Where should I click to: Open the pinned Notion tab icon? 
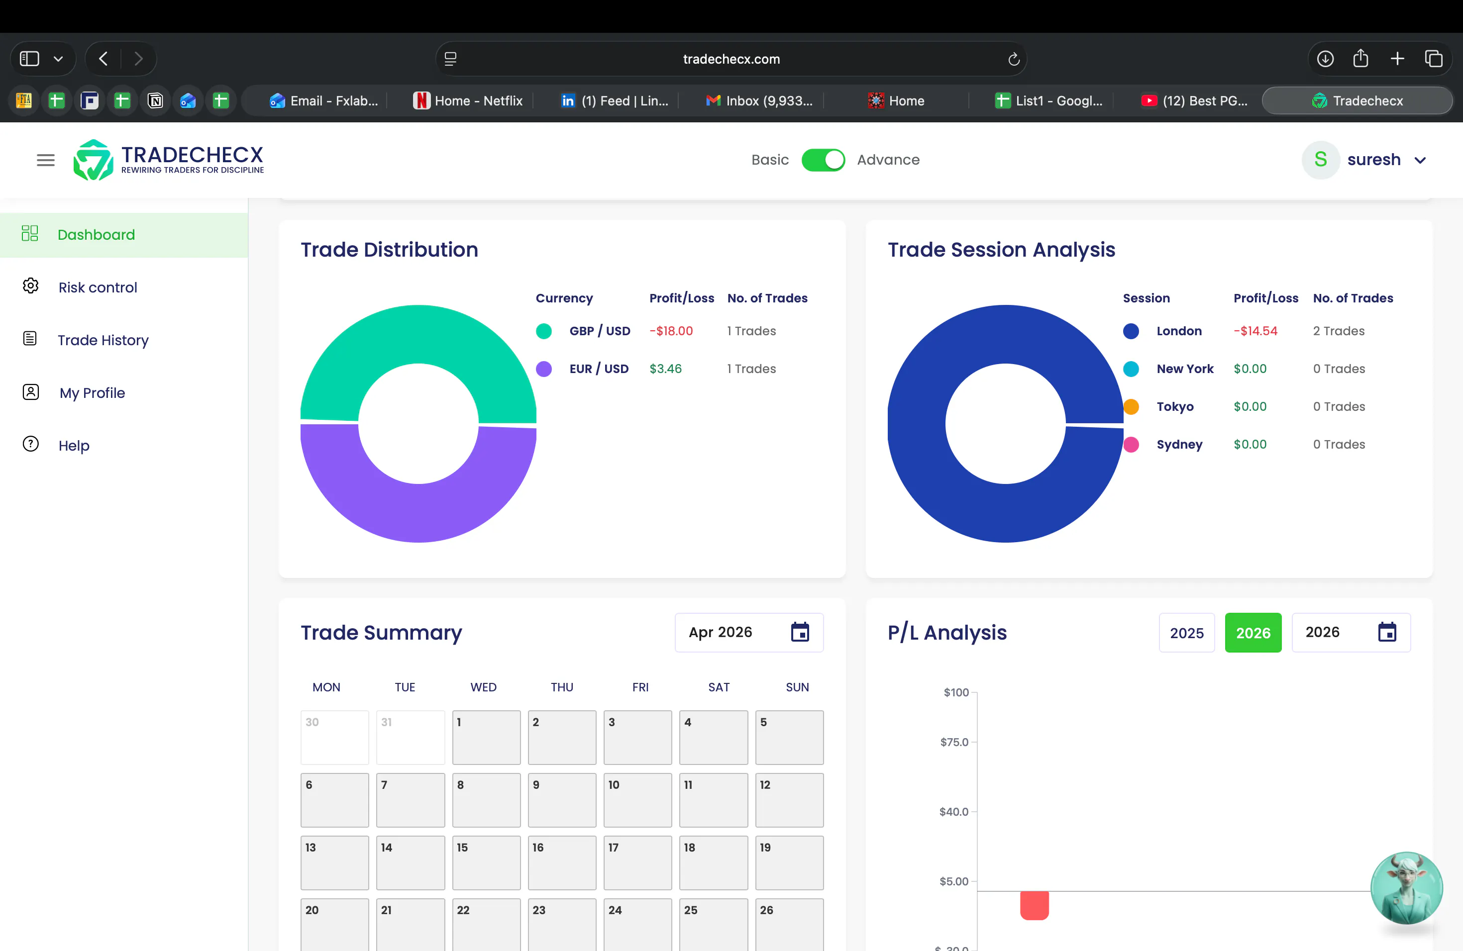[155, 101]
